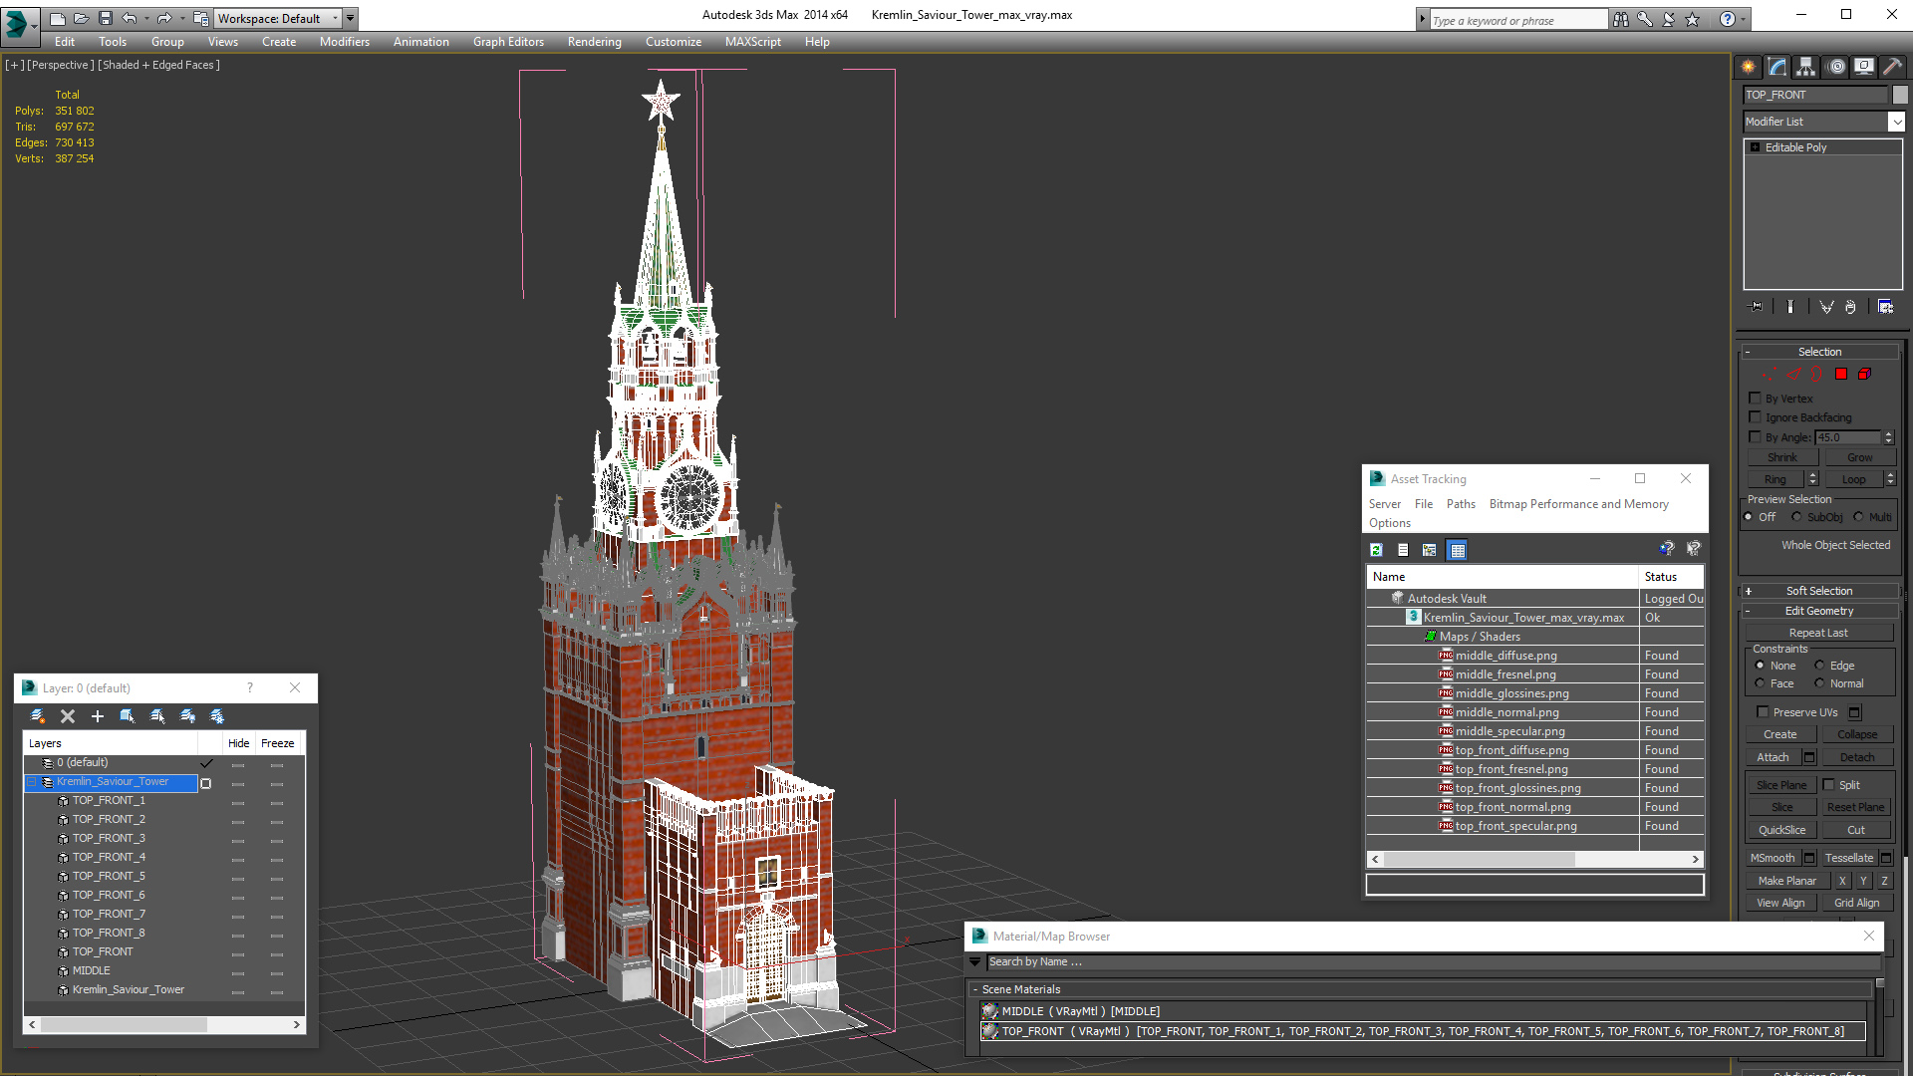
Task: Select Multi preview selection radio
Action: [1858, 517]
